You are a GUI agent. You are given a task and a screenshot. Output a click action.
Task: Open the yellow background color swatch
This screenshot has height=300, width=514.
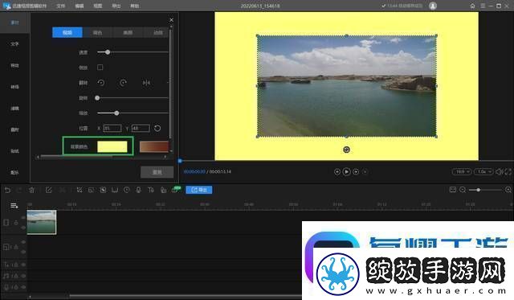[x=112, y=146]
